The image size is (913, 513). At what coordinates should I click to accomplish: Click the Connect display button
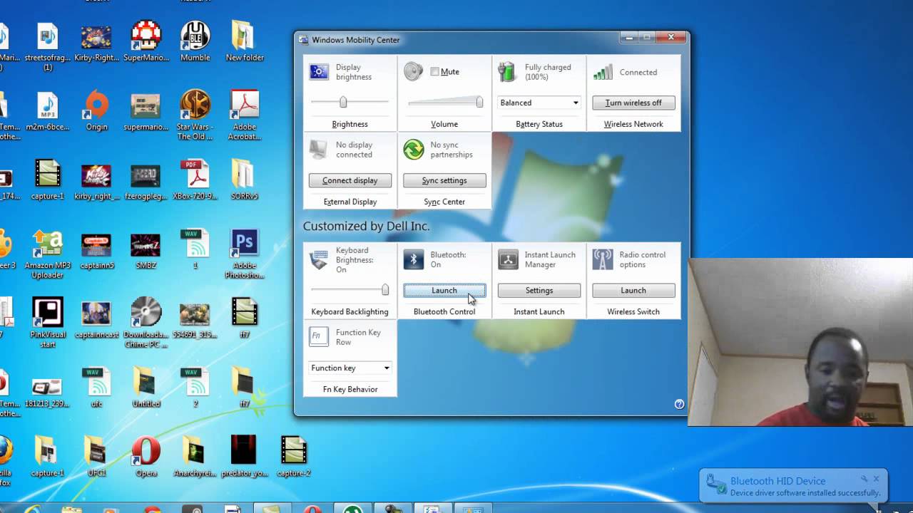[350, 180]
